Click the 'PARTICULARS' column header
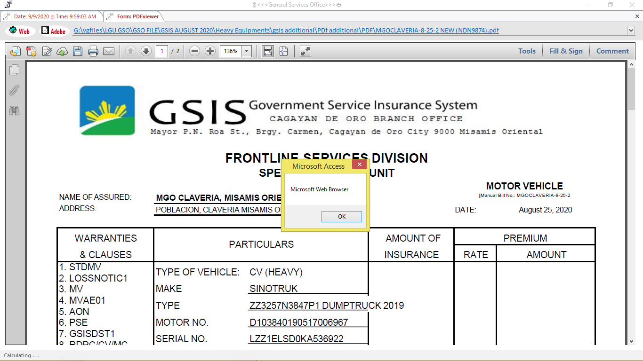The image size is (643, 361). pyautogui.click(x=261, y=244)
